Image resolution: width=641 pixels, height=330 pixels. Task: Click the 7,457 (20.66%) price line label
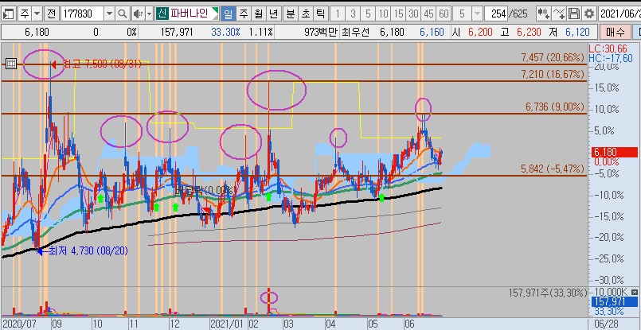pos(553,57)
